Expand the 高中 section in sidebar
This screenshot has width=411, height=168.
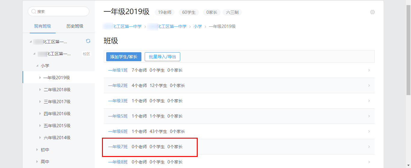point(37,162)
